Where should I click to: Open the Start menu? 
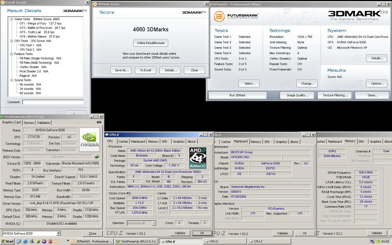[x=8, y=241]
